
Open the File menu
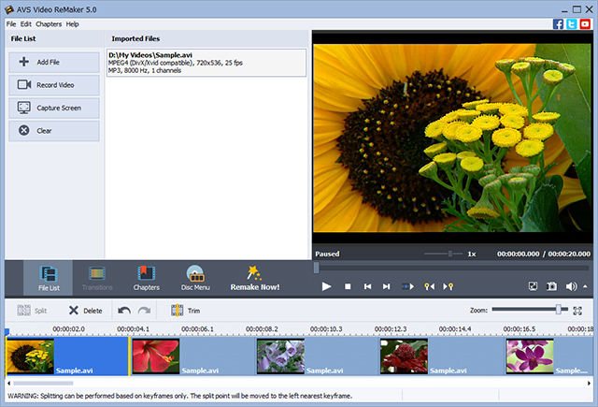coord(11,24)
